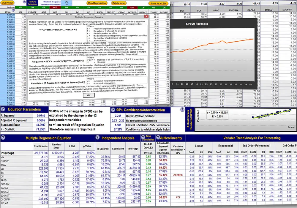The height and width of the screenshot is (208, 297).
Task: Click the help icon above SP500 column
Action: click(13, 10)
